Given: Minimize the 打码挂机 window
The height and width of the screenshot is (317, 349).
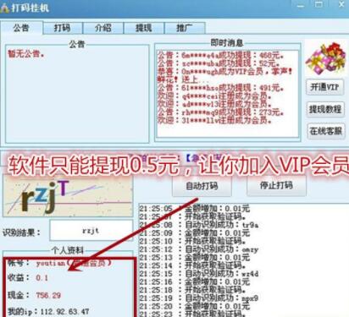Looking at the screenshot, I should (x=301, y=5).
